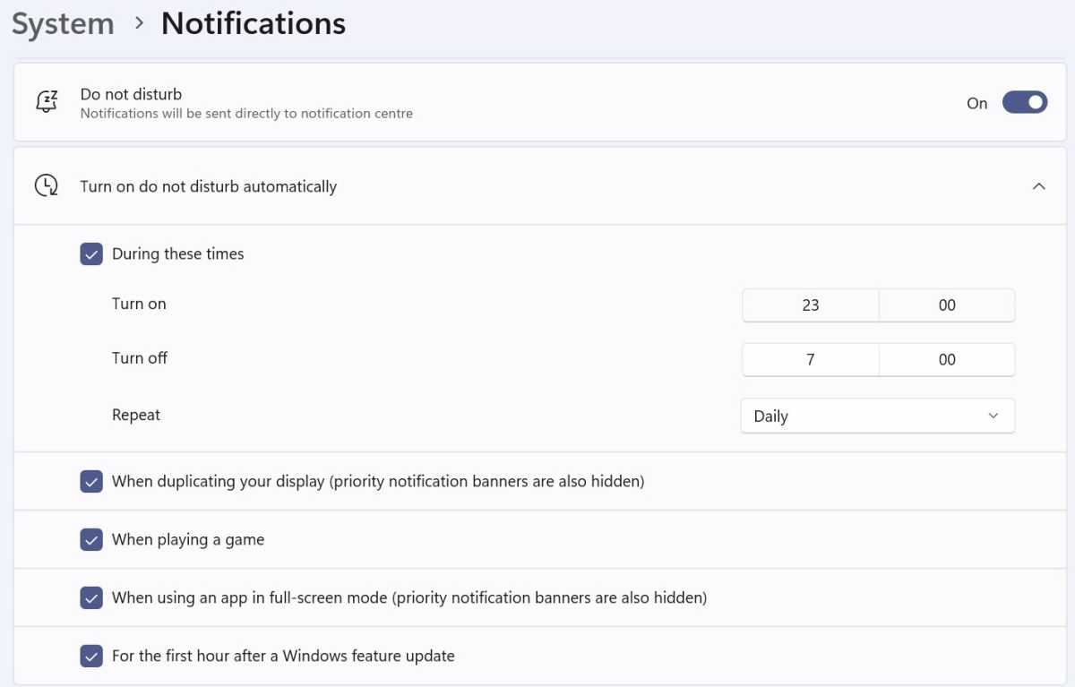This screenshot has width=1075, height=687.
Task: Select the Turn off minutes field
Action: pyautogui.click(x=947, y=359)
